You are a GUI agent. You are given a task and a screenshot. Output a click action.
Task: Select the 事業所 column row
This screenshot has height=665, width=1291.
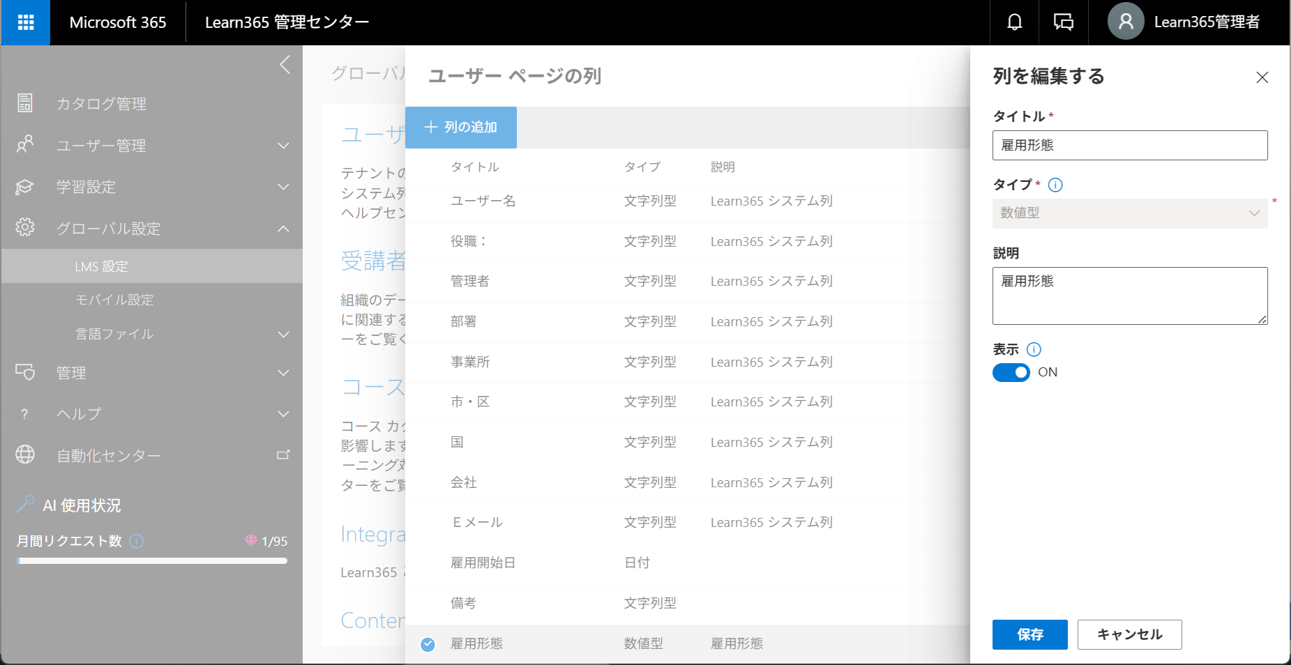(x=687, y=362)
